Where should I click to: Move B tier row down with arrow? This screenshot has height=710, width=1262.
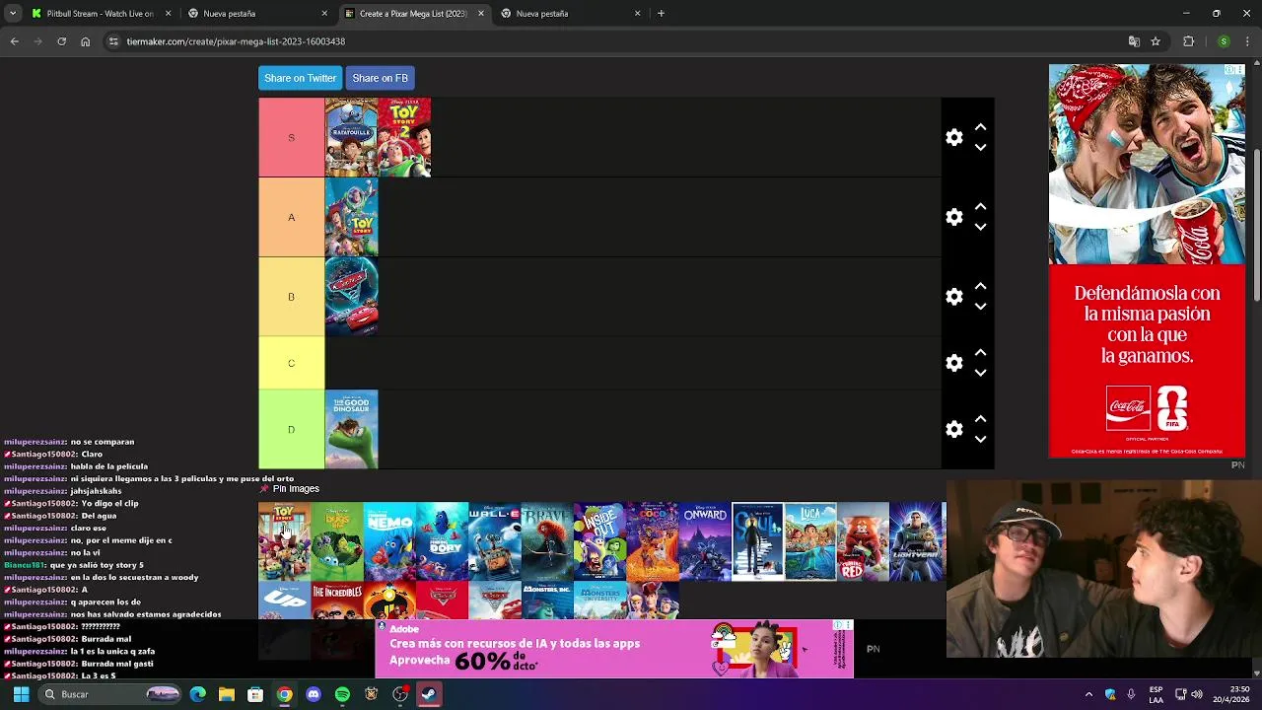(980, 307)
